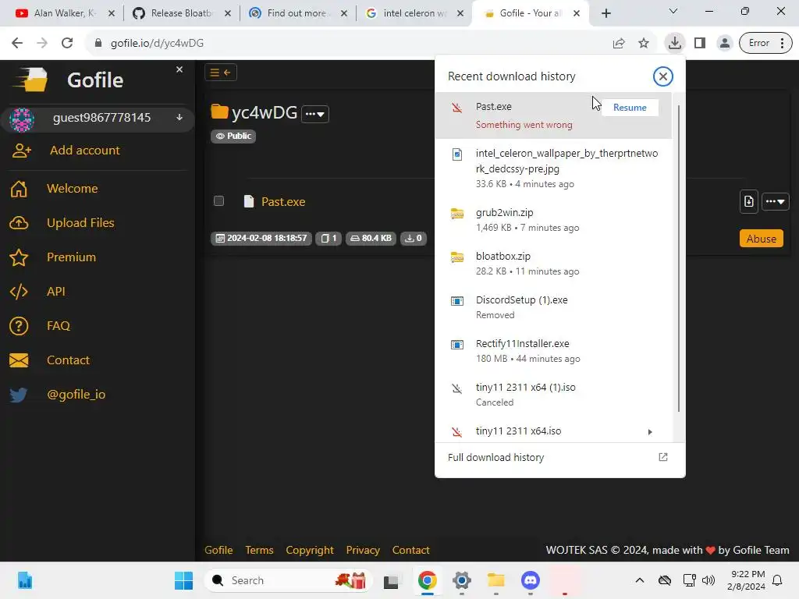The width and height of the screenshot is (799, 599).
Task: Go back to previous page
Action: (x=17, y=44)
